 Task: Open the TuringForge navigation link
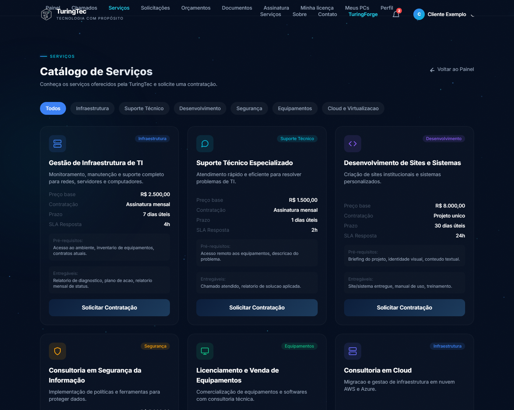(363, 14)
